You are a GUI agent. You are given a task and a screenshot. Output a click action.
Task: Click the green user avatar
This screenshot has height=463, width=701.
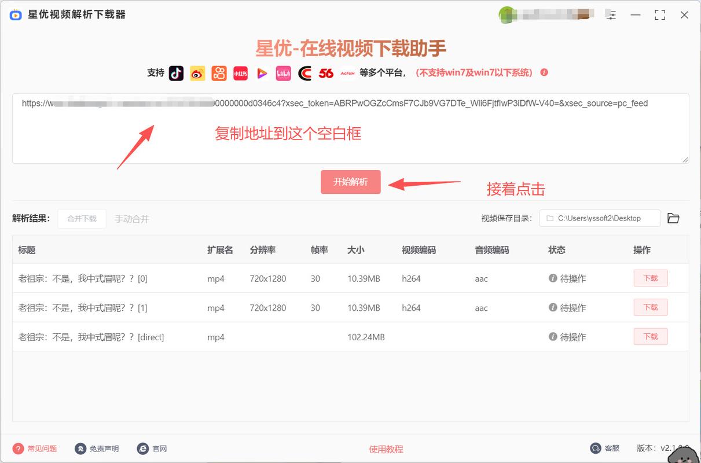coord(506,15)
